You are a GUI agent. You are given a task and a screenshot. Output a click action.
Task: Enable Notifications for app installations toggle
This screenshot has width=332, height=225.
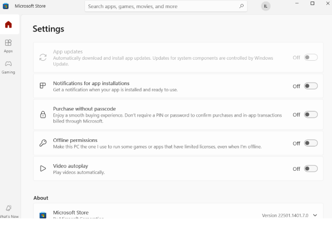[310, 86]
